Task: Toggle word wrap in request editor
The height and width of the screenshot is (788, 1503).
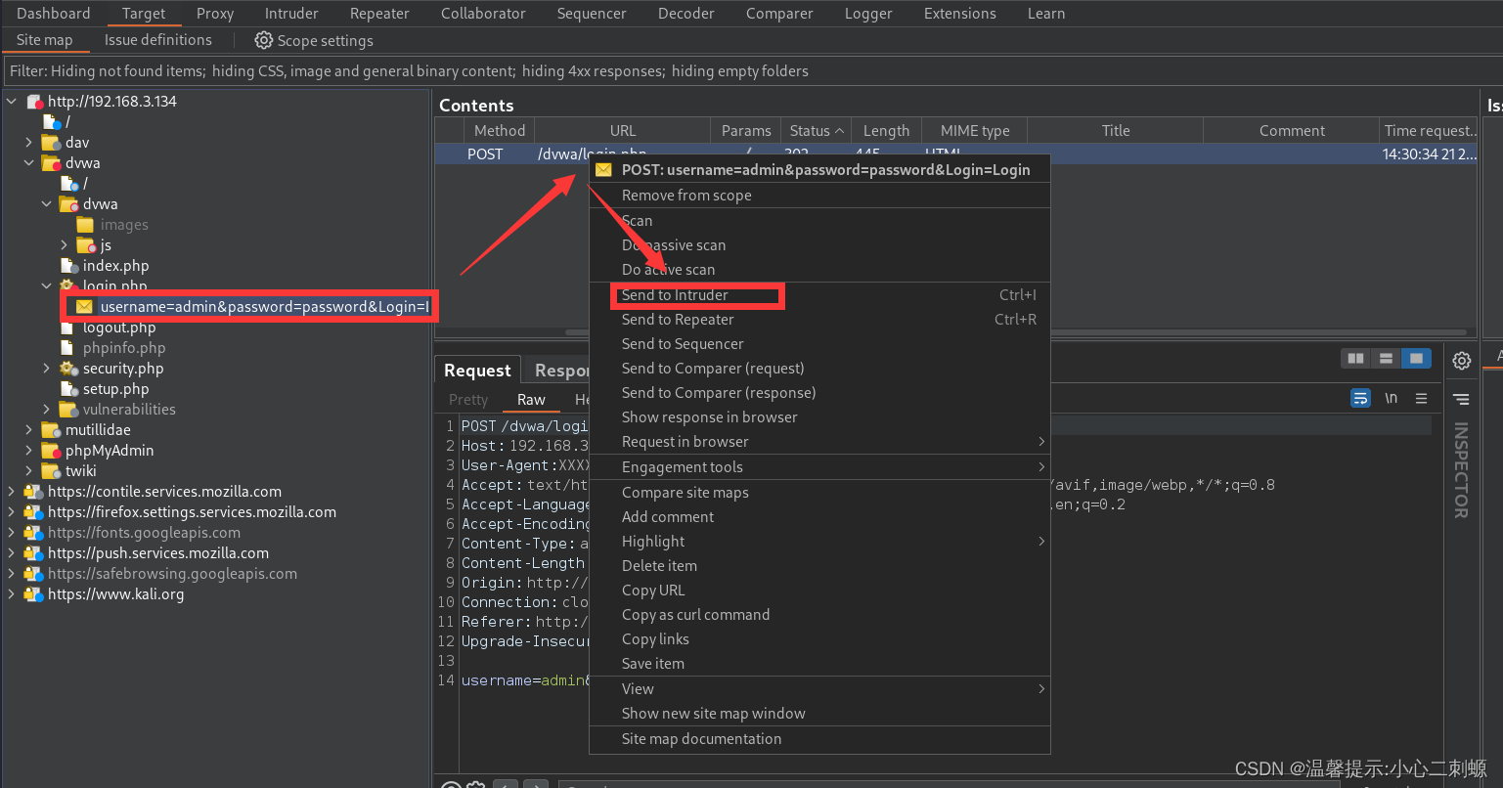Action: coord(1360,398)
